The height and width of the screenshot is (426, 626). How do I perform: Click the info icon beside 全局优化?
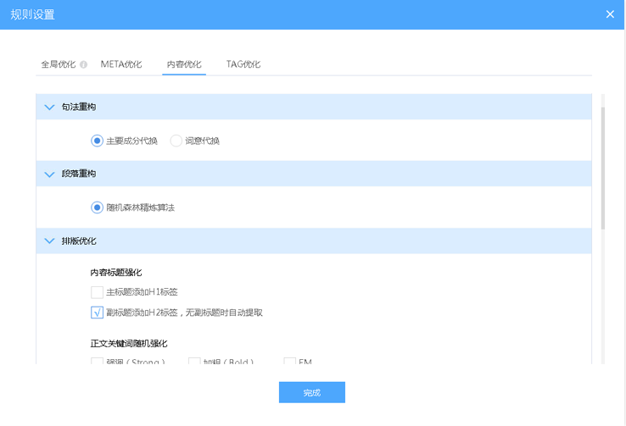(84, 64)
